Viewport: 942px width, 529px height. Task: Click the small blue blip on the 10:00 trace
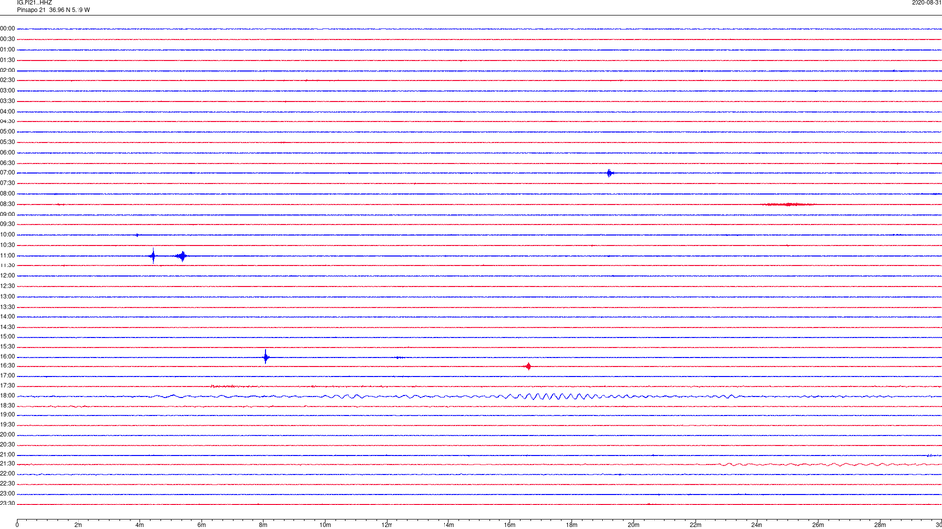(x=137, y=235)
